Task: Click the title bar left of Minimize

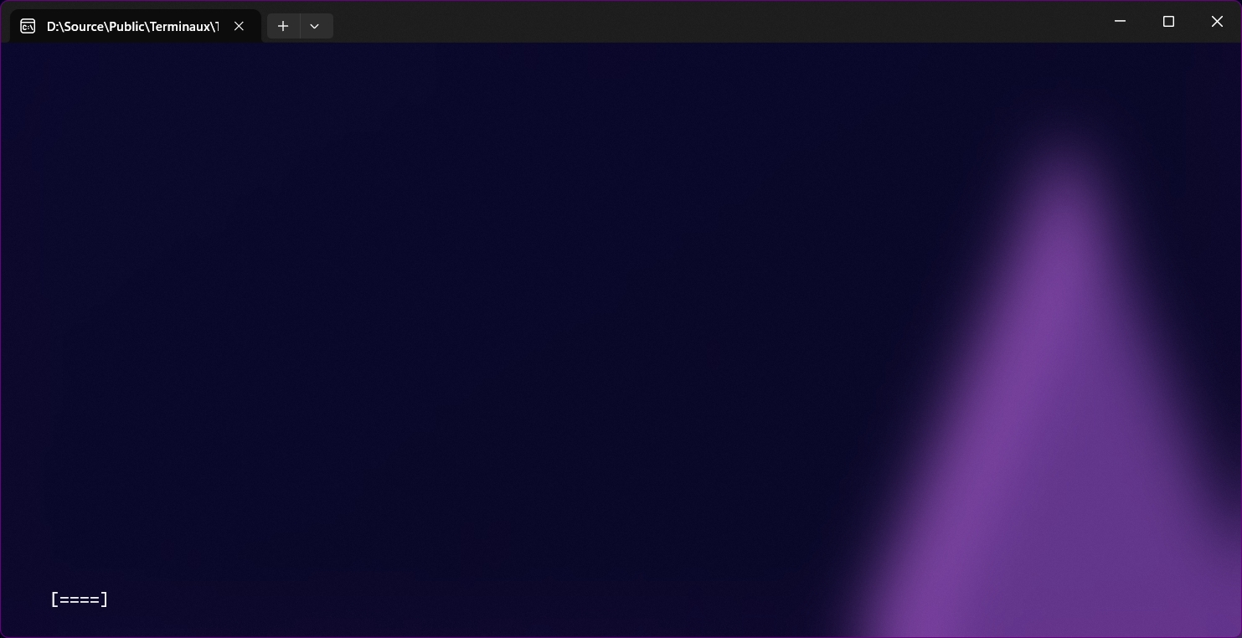Action: point(1005,21)
